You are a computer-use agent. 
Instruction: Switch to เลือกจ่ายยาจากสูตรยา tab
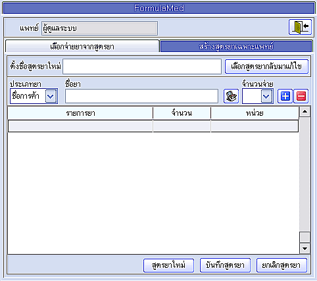(x=82, y=46)
